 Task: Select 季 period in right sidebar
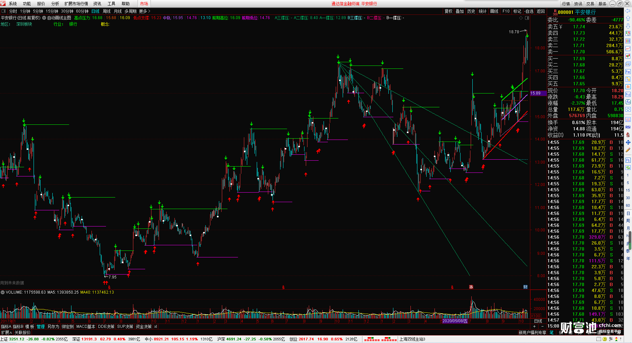coord(628,251)
